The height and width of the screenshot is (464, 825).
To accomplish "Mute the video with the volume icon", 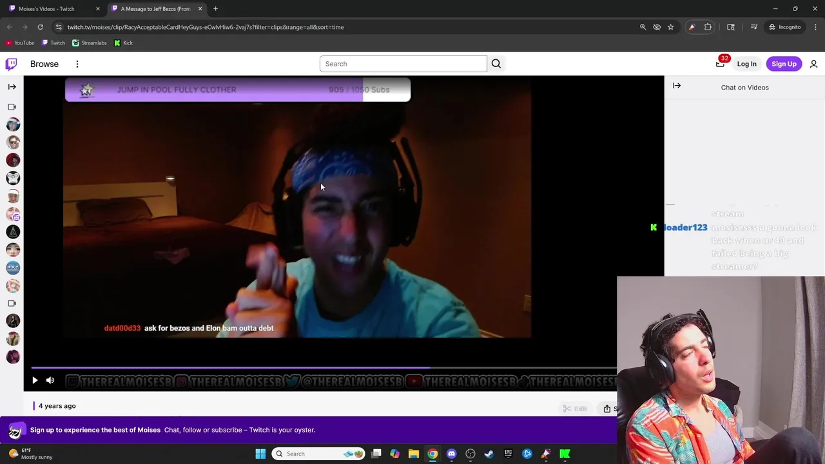I will [50, 380].
